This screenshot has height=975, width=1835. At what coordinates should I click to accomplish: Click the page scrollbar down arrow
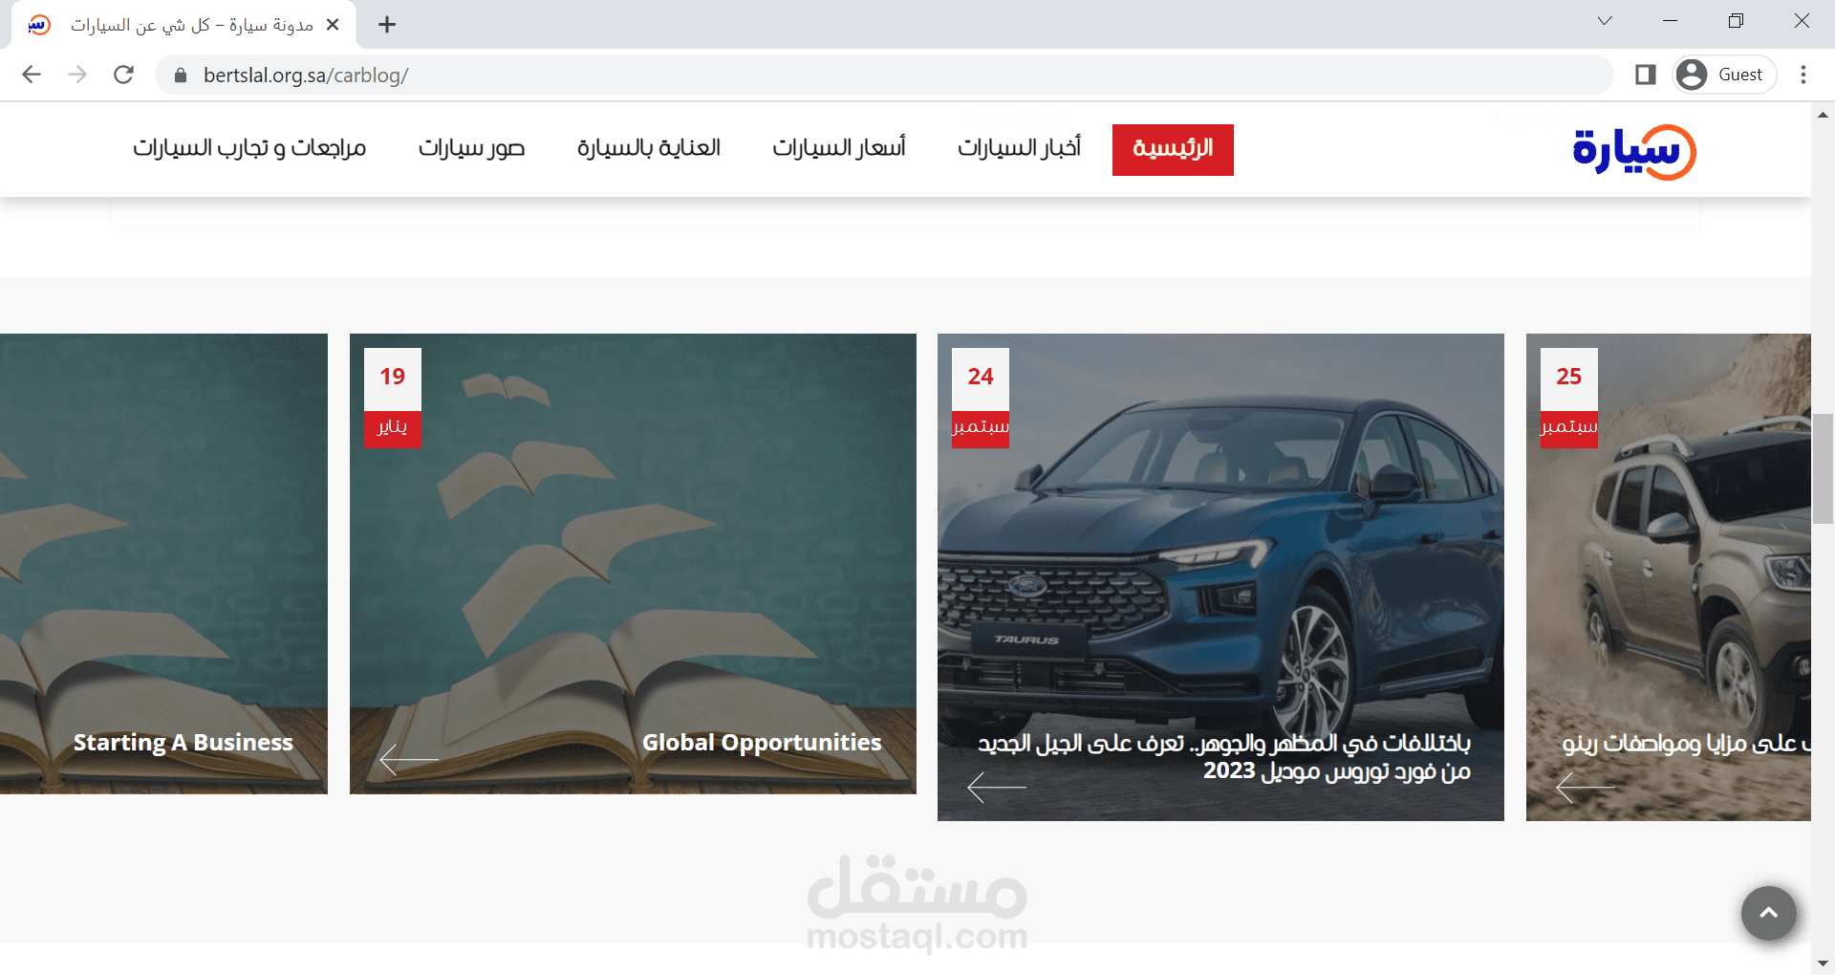pos(1823,964)
